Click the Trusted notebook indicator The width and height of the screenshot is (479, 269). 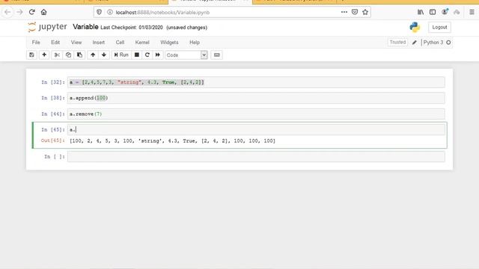pos(397,42)
